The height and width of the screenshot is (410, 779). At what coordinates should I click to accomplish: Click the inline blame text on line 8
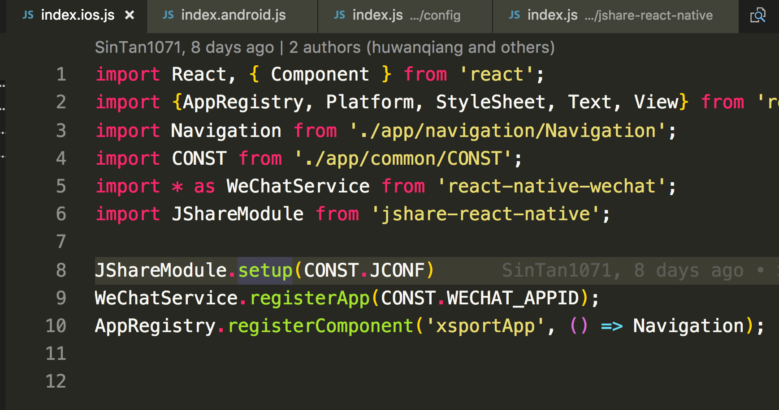pos(628,270)
